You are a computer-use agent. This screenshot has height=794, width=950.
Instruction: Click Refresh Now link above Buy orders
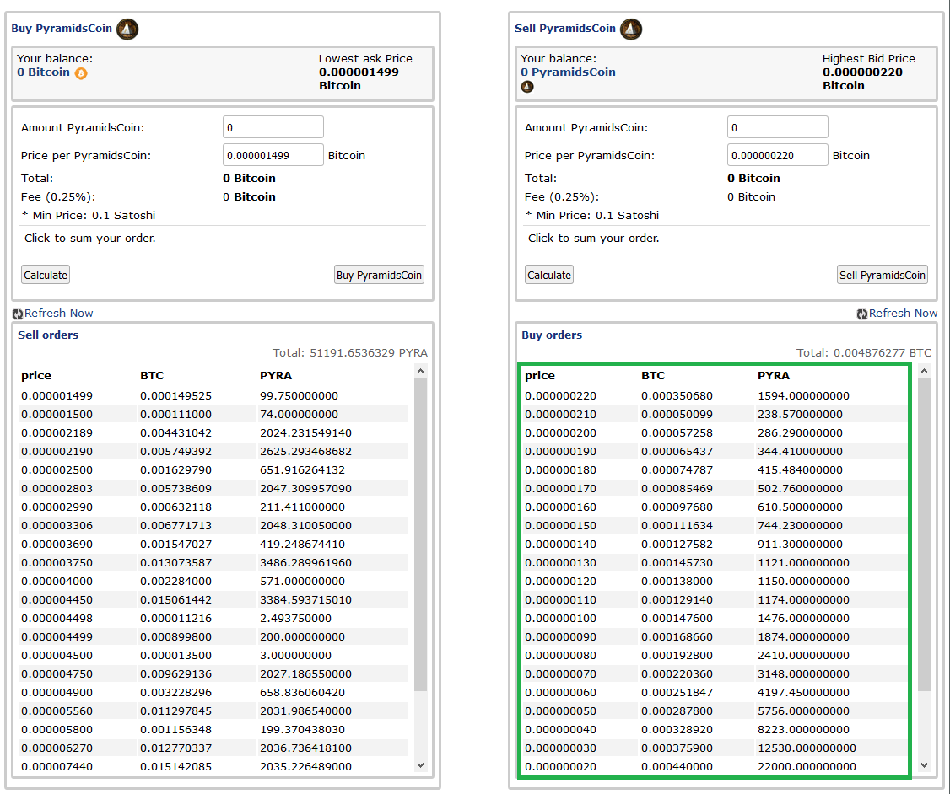[903, 313]
